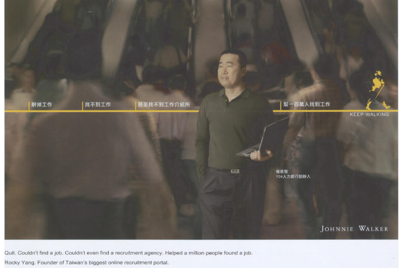The height and width of the screenshot is (268, 403).
Task: Click the JOHNNIE WALKER wordmark
Action: [354, 229]
